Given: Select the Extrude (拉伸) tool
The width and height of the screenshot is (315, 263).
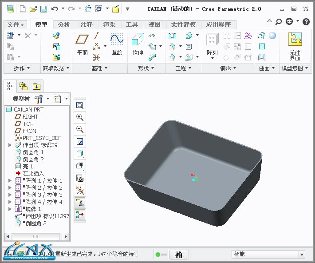Looking at the screenshot, I should (138, 45).
